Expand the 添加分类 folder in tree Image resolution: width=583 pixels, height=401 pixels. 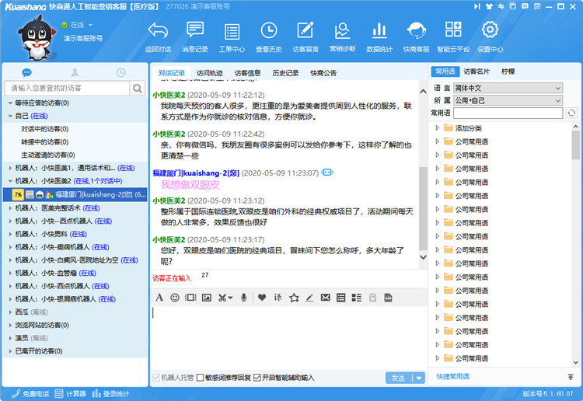click(438, 128)
